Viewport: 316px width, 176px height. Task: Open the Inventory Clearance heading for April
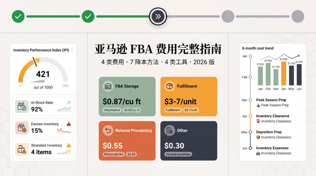tap(272, 116)
